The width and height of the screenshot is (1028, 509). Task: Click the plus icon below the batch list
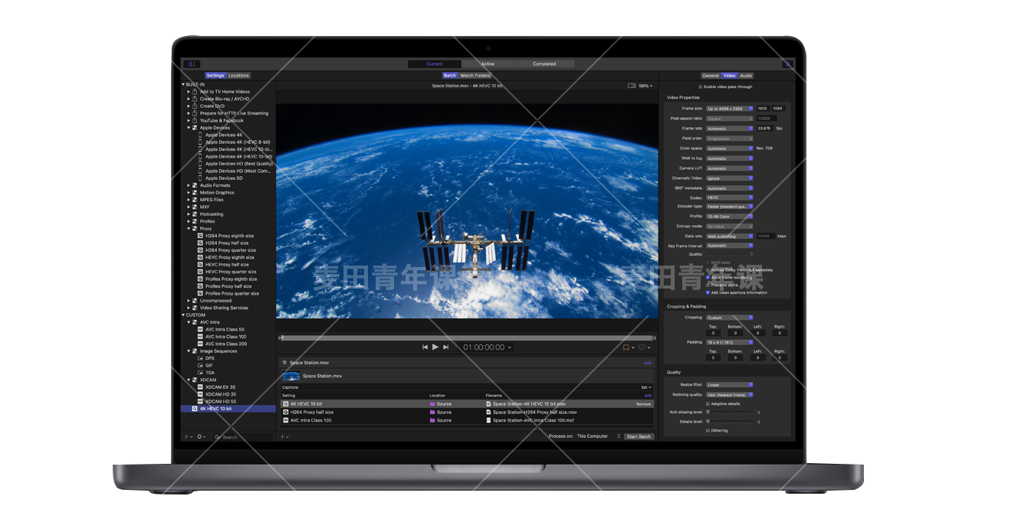[x=284, y=437]
